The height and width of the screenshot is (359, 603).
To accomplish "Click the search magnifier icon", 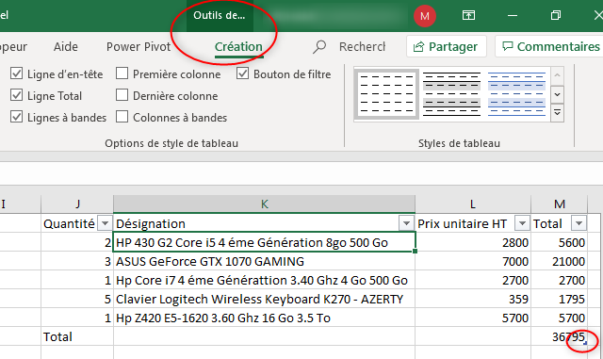I will tap(319, 47).
